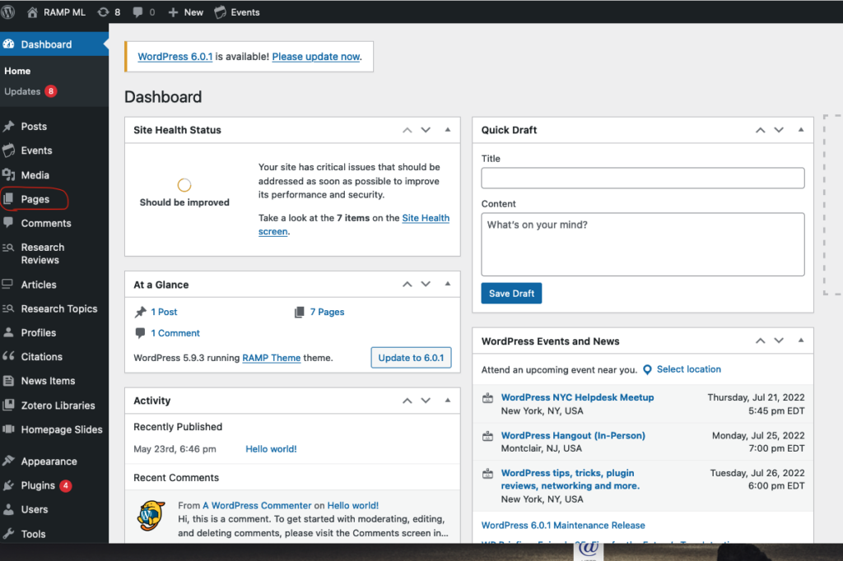
Task: Click the Dashboard gauge icon in sidebar
Action: click(8, 44)
